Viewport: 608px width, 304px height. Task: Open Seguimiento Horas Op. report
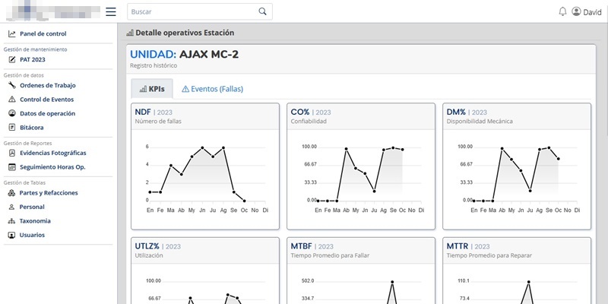click(x=52, y=166)
